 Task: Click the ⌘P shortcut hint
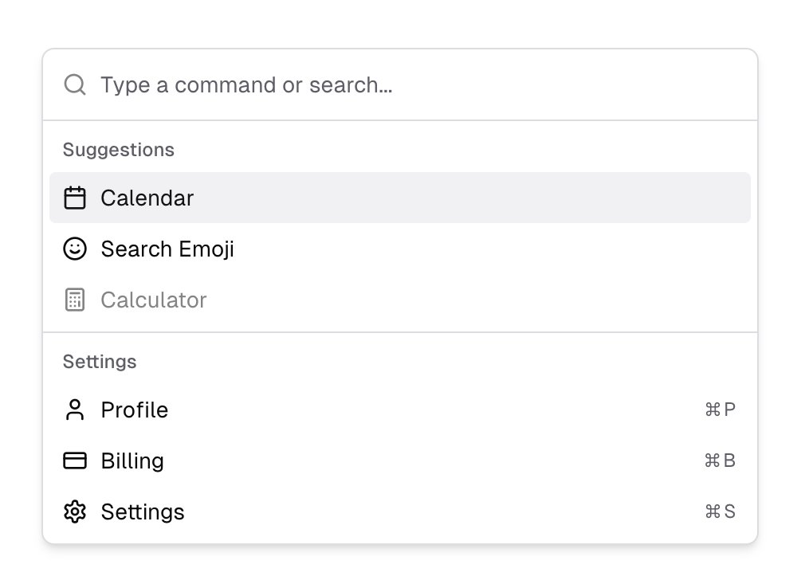coord(721,410)
